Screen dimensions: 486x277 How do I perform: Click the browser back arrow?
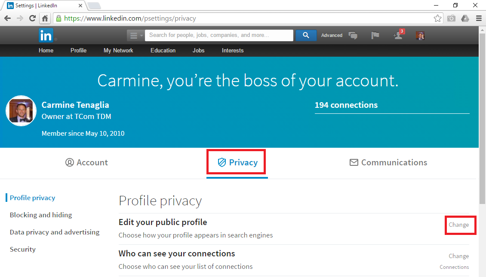8,18
